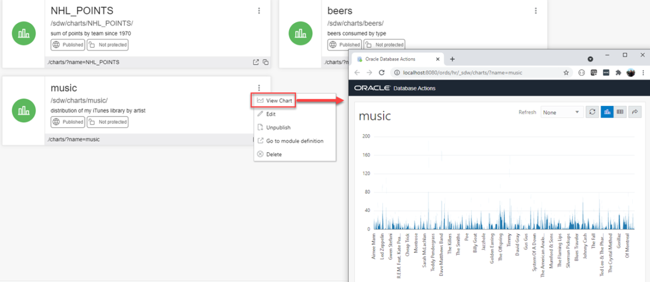Click the Published badge on beers card

point(344,45)
